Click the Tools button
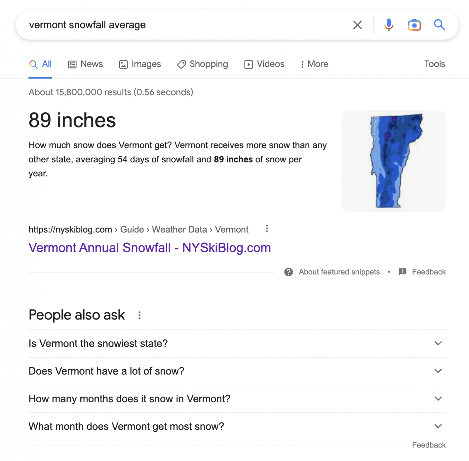Screen dimensions: 469x461 [x=434, y=64]
